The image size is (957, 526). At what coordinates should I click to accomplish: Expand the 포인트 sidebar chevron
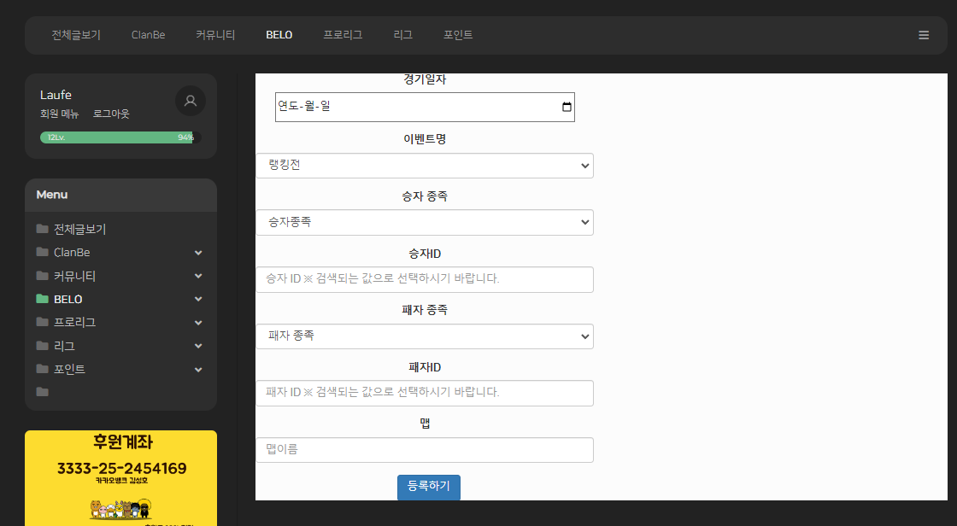(x=198, y=370)
